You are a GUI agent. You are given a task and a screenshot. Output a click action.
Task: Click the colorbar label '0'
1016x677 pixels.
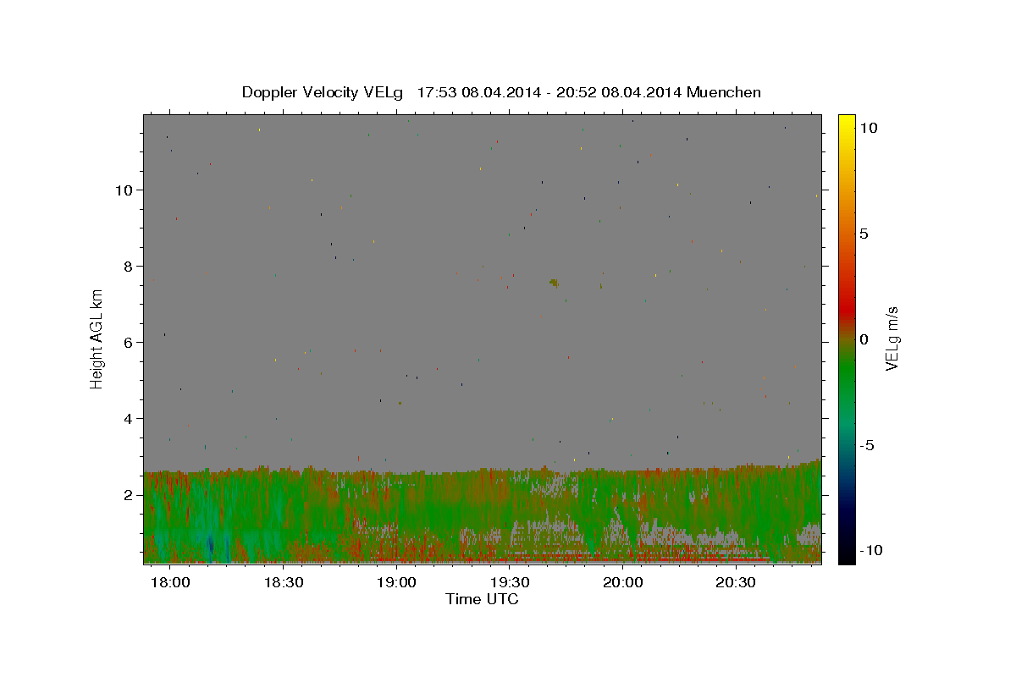tap(864, 339)
